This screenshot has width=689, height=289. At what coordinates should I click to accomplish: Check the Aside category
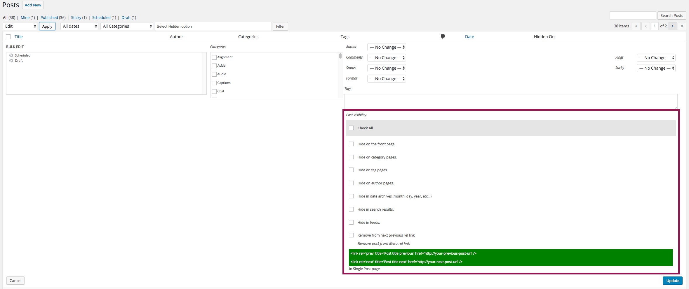click(214, 66)
